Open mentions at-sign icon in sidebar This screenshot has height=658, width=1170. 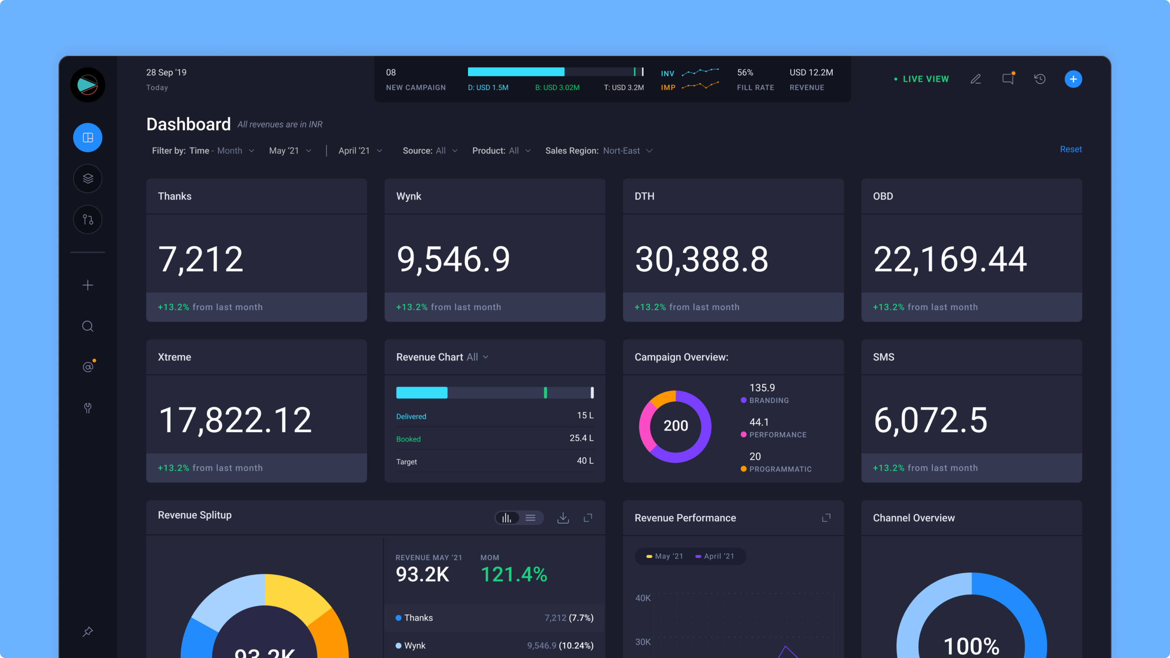(x=88, y=366)
